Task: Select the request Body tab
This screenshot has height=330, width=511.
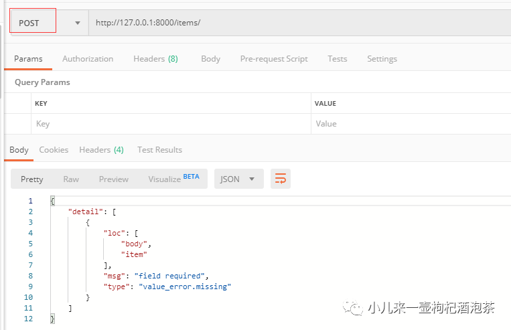Action: [x=210, y=59]
